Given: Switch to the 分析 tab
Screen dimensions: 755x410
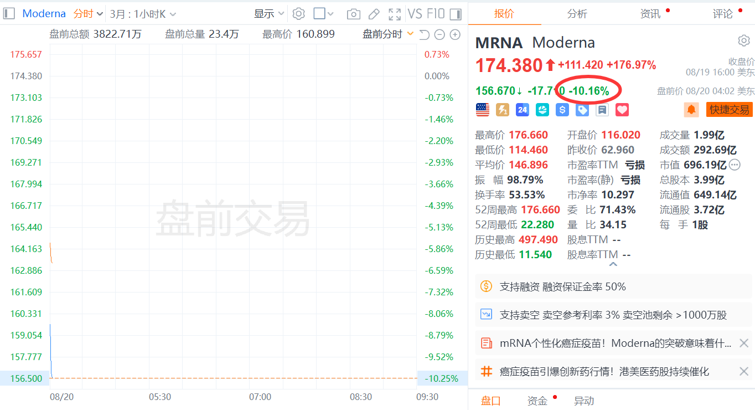Looking at the screenshot, I should point(577,14).
